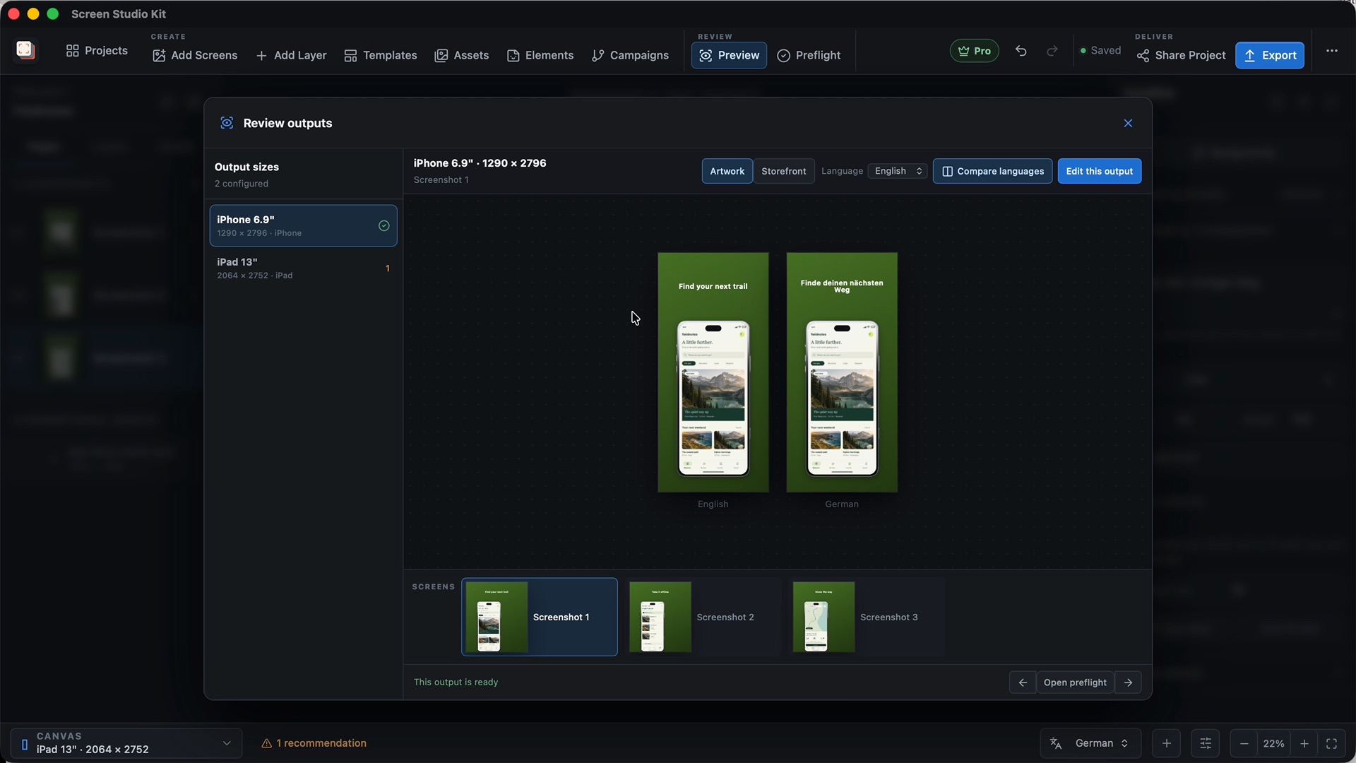Image resolution: width=1356 pixels, height=763 pixels.
Task: Open the Templates panel
Action: point(380,55)
